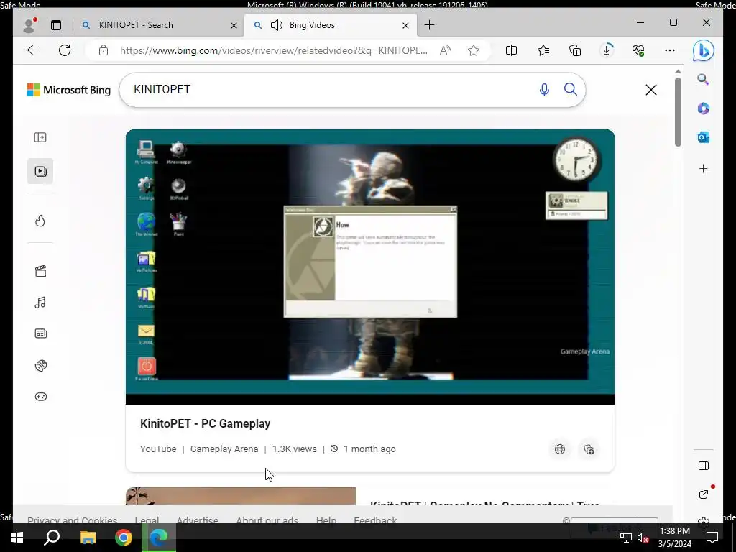Image resolution: width=736 pixels, height=552 pixels.
Task: Open the Collections panel
Action: tap(575, 50)
